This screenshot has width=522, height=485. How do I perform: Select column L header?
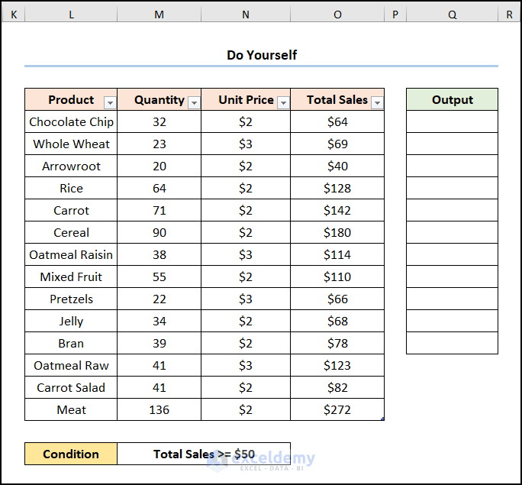pyautogui.click(x=71, y=15)
